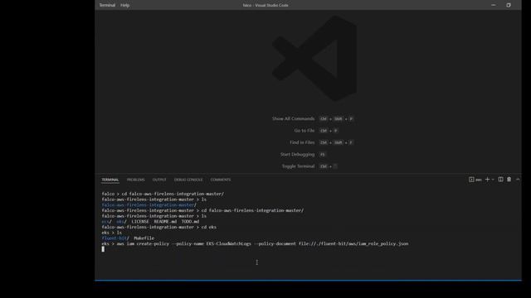Viewport: 531px width, 298px height.
Task: Split the terminal panel
Action: coord(500,180)
